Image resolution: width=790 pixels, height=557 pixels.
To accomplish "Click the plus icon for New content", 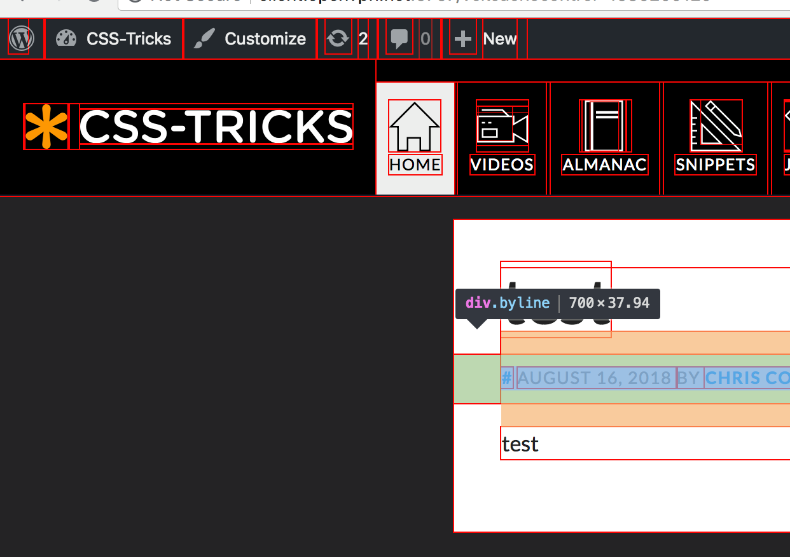I will click(x=463, y=39).
